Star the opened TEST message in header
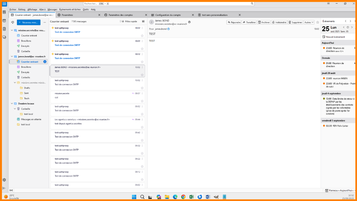 point(317,22)
